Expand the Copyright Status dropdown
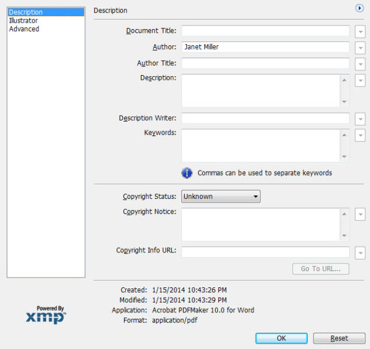The image size is (370, 349). [x=220, y=197]
